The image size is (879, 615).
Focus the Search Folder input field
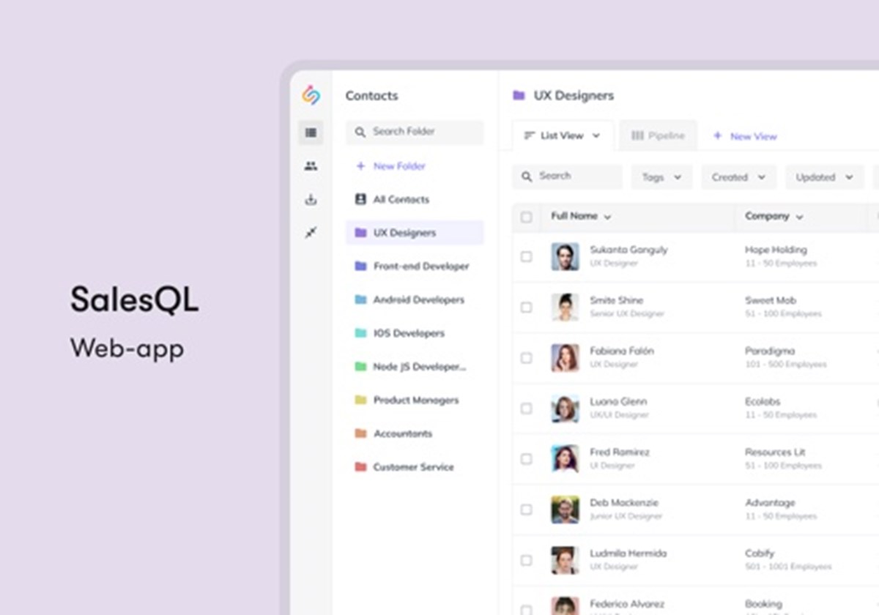415,133
